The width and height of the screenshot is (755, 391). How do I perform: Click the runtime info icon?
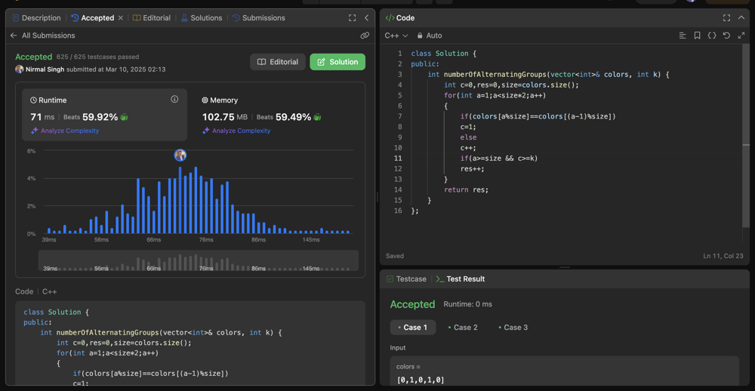tap(174, 100)
